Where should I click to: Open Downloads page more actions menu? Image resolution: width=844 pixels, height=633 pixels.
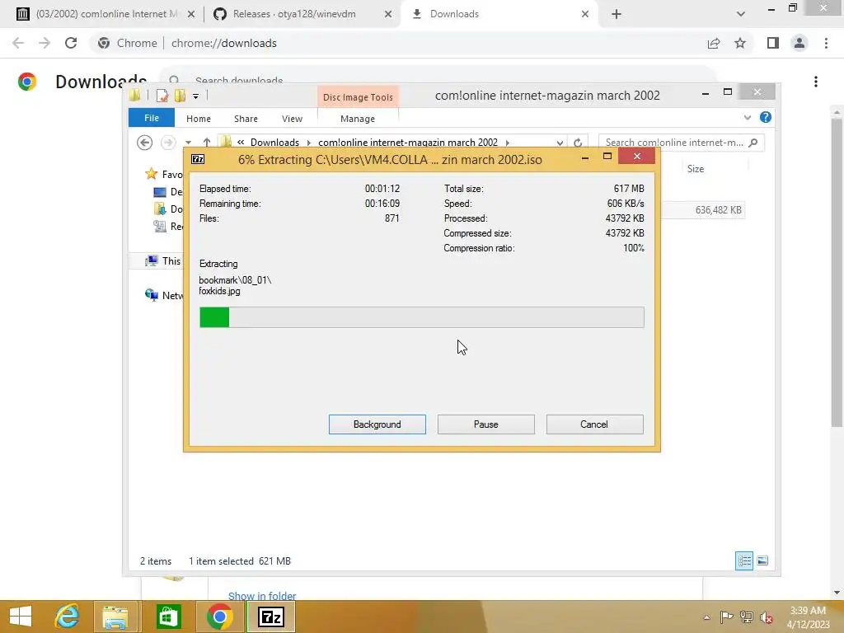click(816, 82)
